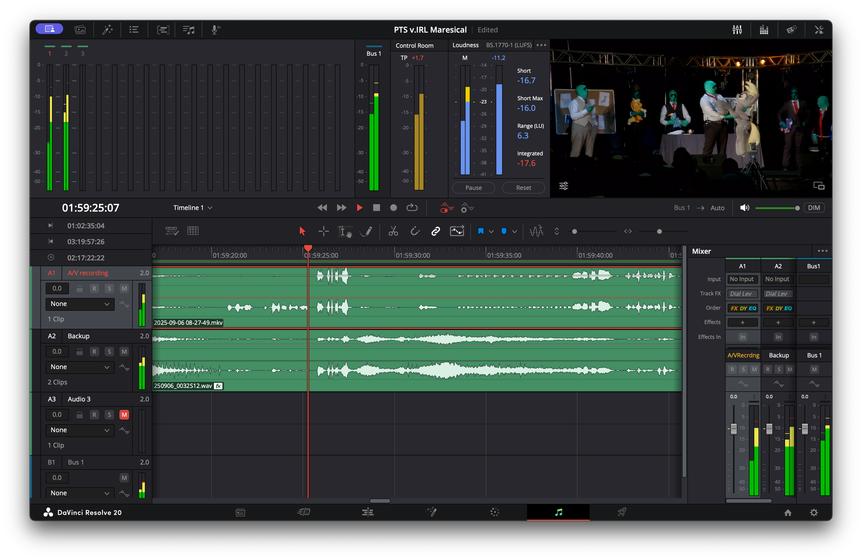This screenshot has height=560, width=862.
Task: Start playback with Play button
Action: [x=359, y=208]
